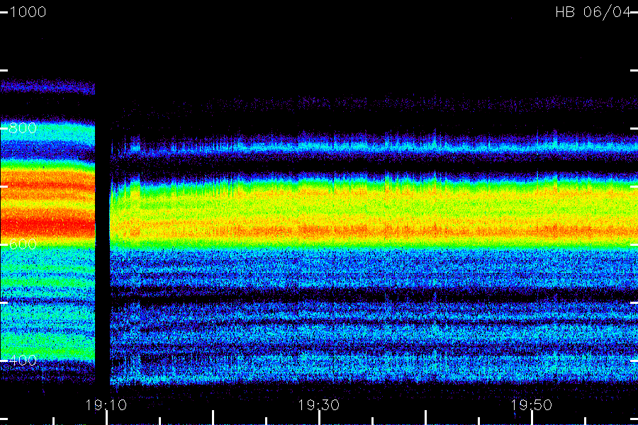Click the 19:30 time label
Image resolution: width=638 pixels, height=425 pixels.
pos(318,405)
